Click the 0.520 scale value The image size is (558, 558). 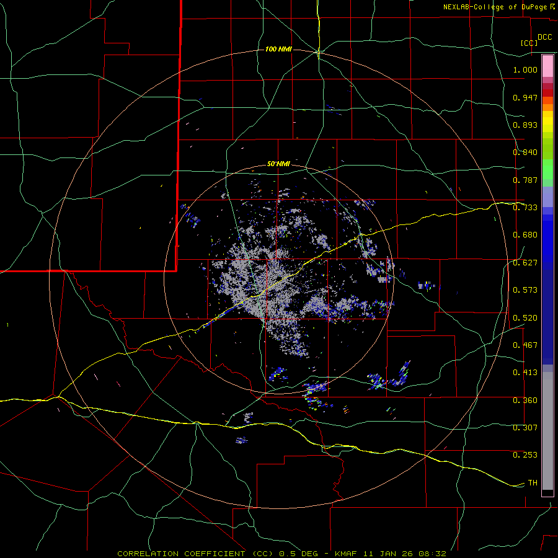click(525, 318)
